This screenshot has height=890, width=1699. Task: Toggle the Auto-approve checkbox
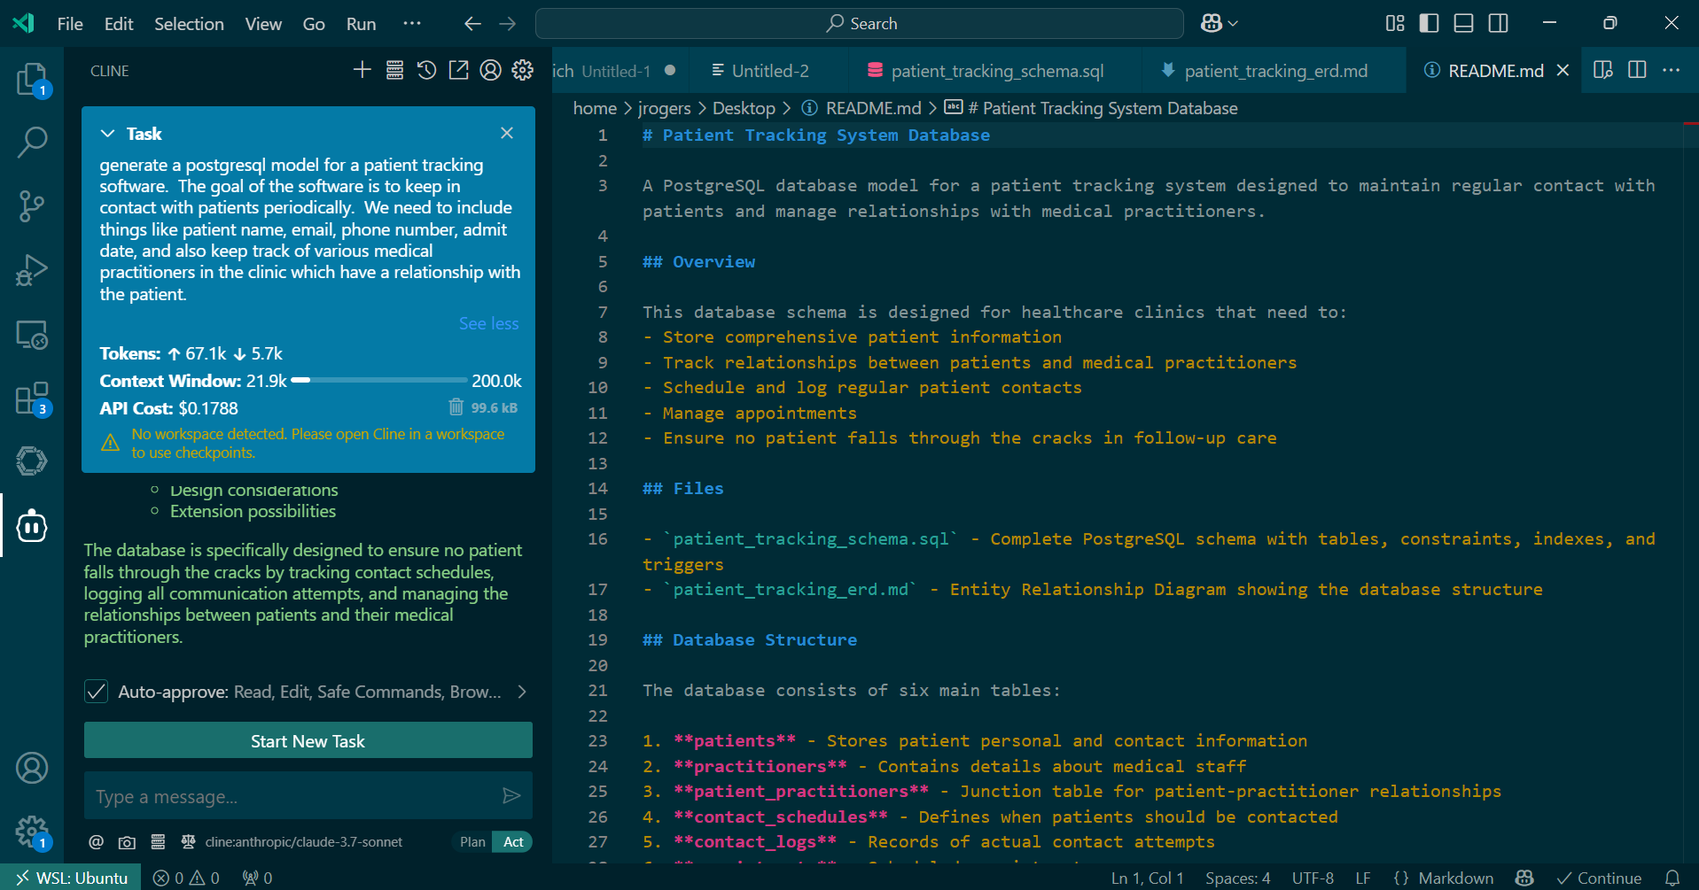tap(97, 692)
